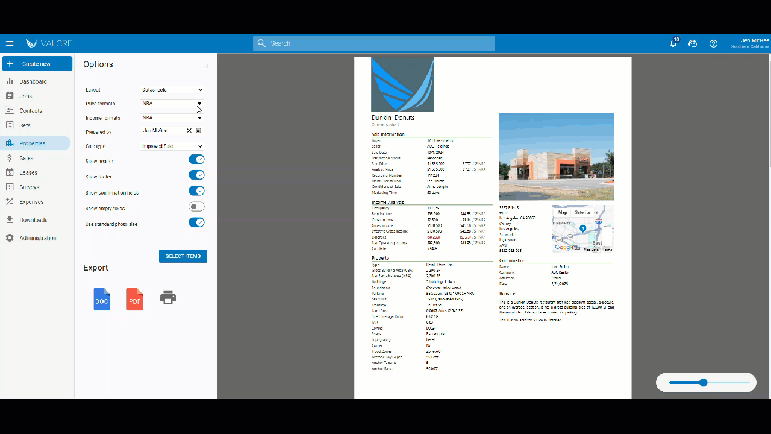Export the datasheet as DOC
Viewport: 771px width, 434px height.
coord(102,299)
